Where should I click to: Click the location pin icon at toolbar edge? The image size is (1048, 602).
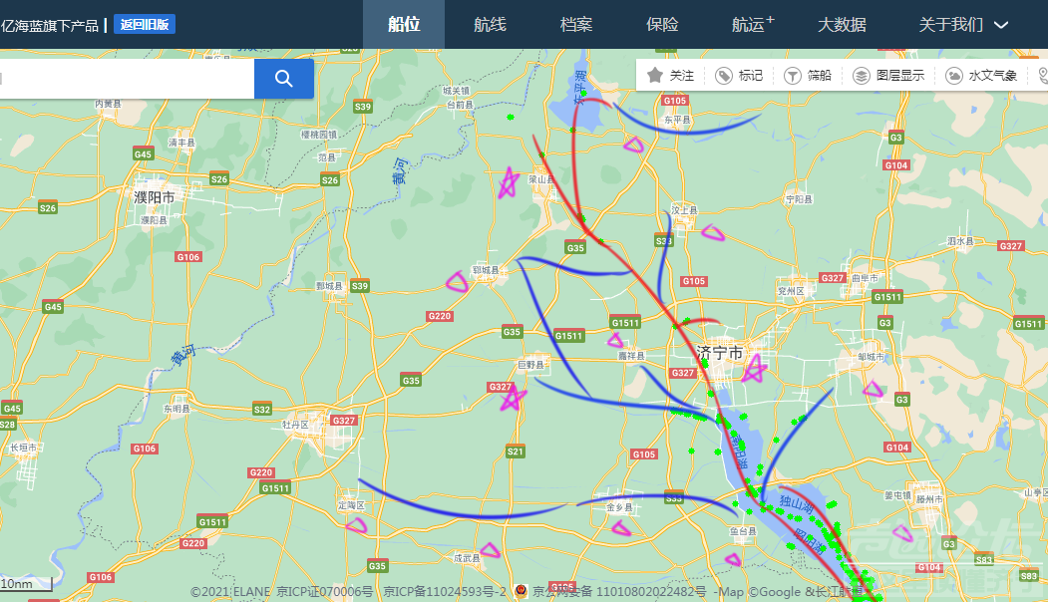[1043, 76]
